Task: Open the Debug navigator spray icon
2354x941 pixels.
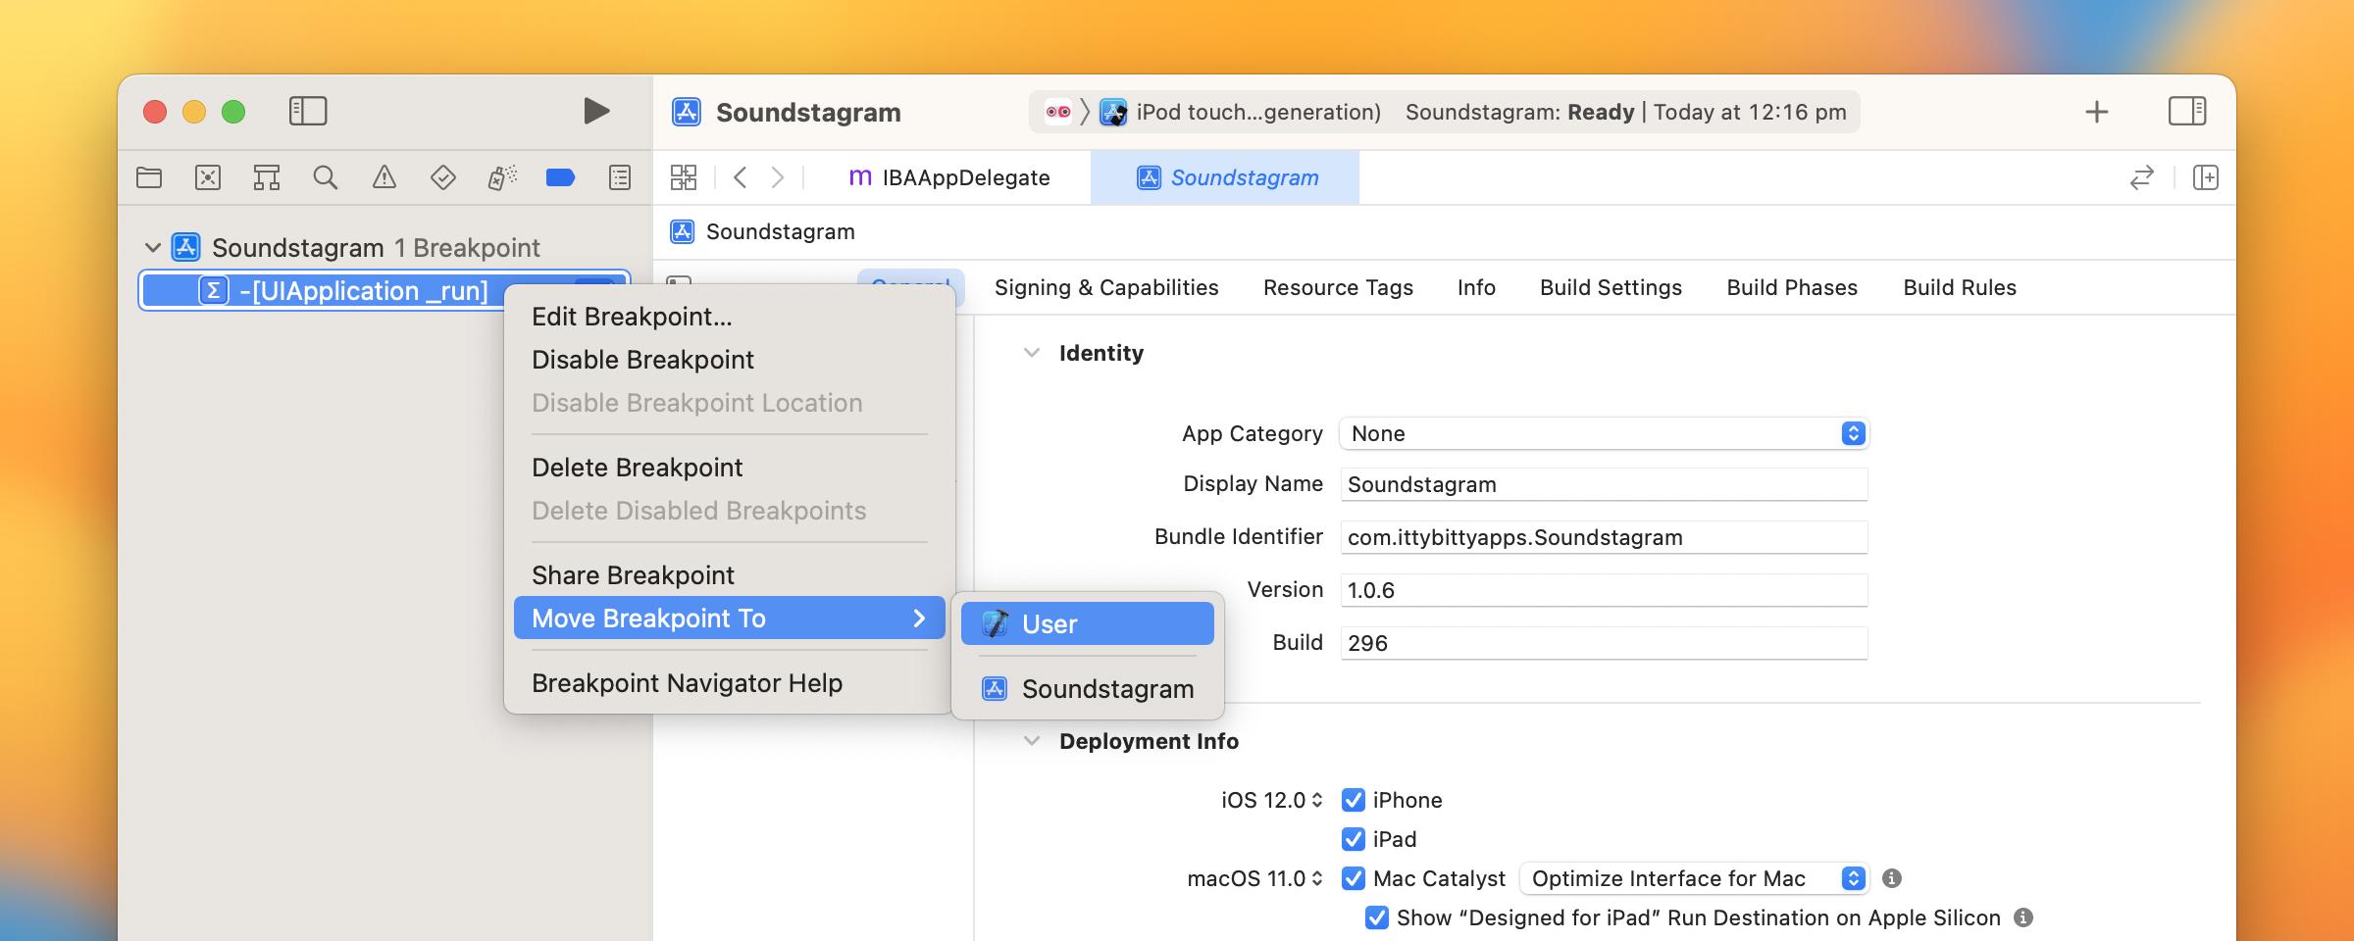Action: pyautogui.click(x=502, y=177)
